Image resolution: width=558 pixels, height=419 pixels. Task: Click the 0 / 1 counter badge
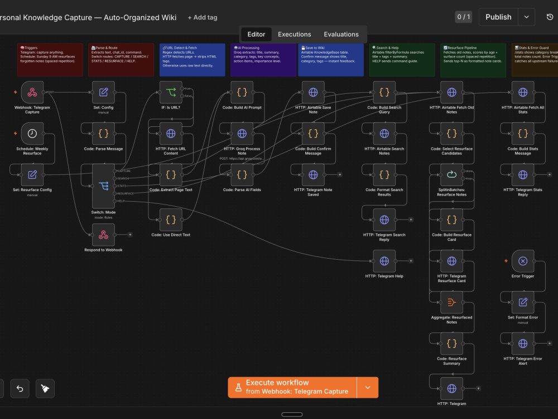click(x=463, y=17)
